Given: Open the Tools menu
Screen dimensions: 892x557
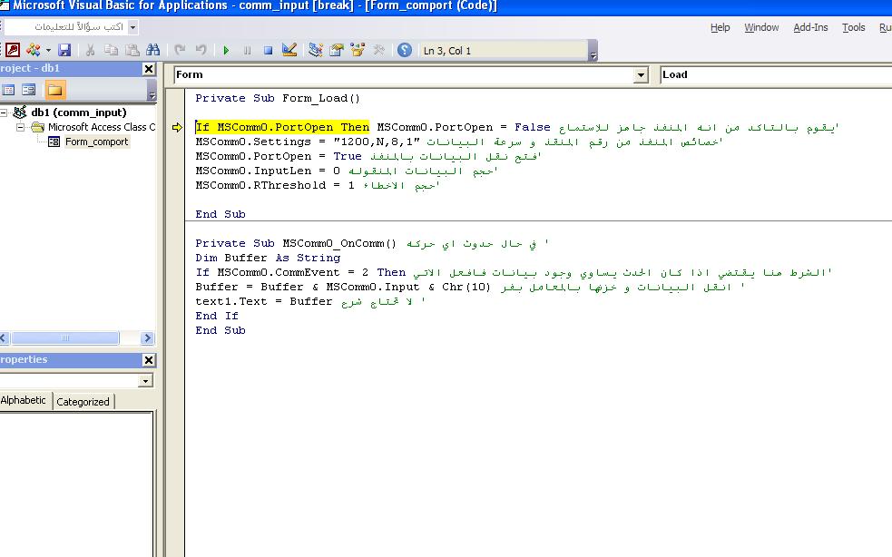Looking at the screenshot, I should point(853,27).
